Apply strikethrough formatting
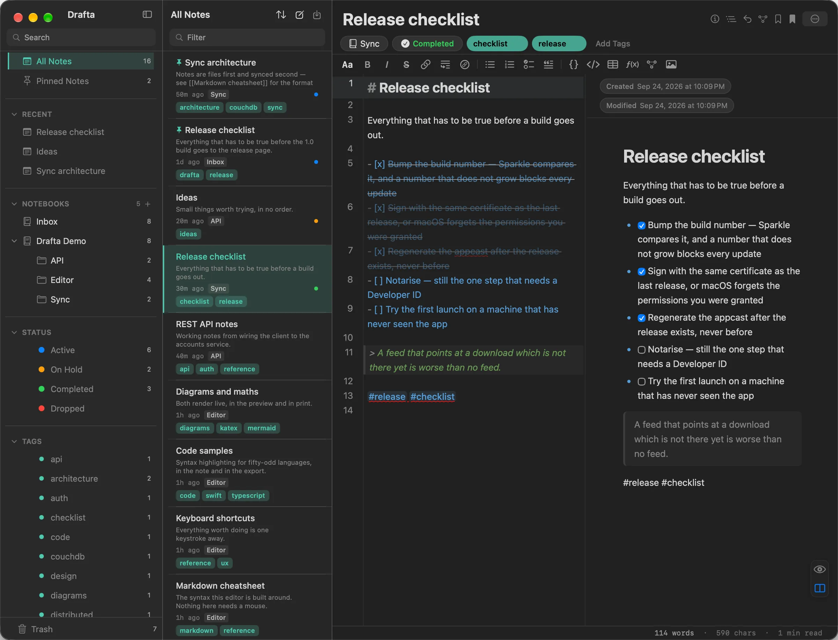 pyautogui.click(x=406, y=64)
